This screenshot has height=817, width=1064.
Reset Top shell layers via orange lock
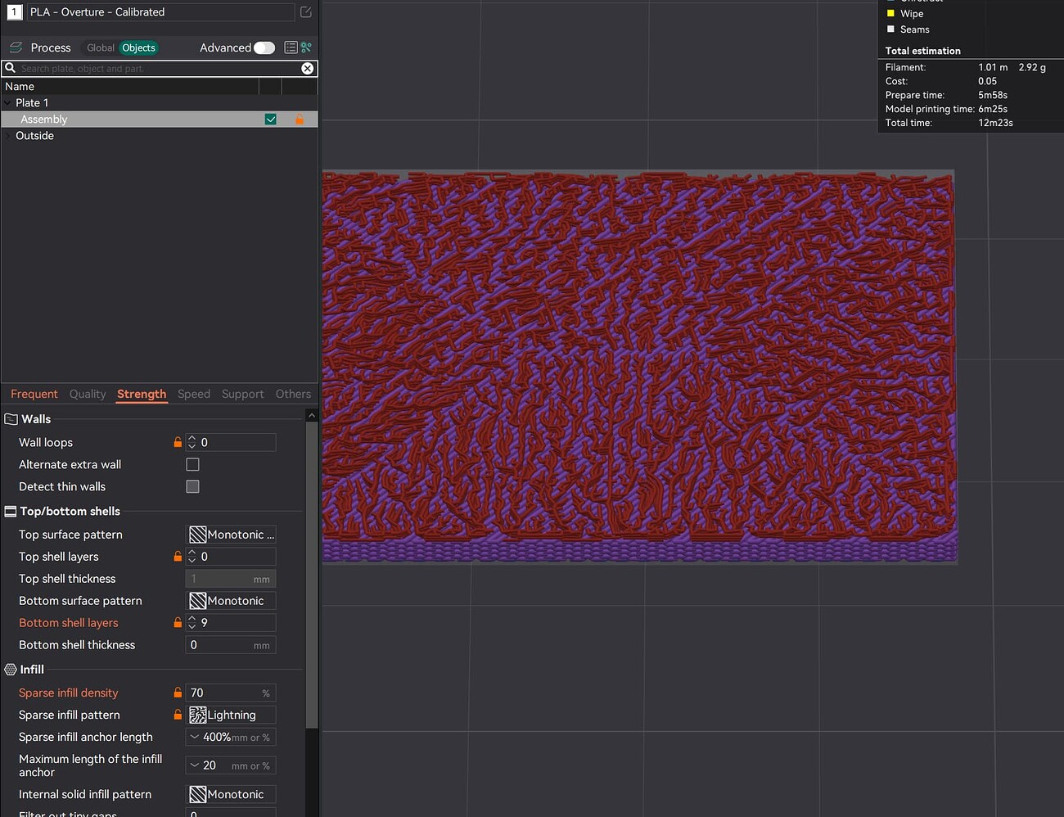click(x=178, y=557)
